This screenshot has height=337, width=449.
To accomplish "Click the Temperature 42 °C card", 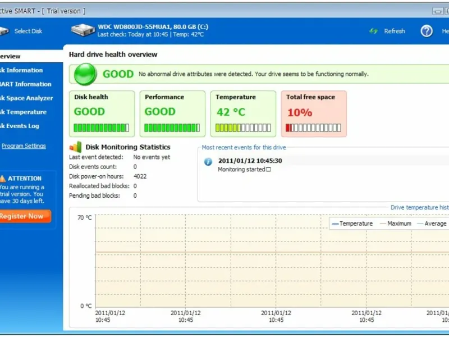I will [x=243, y=114].
